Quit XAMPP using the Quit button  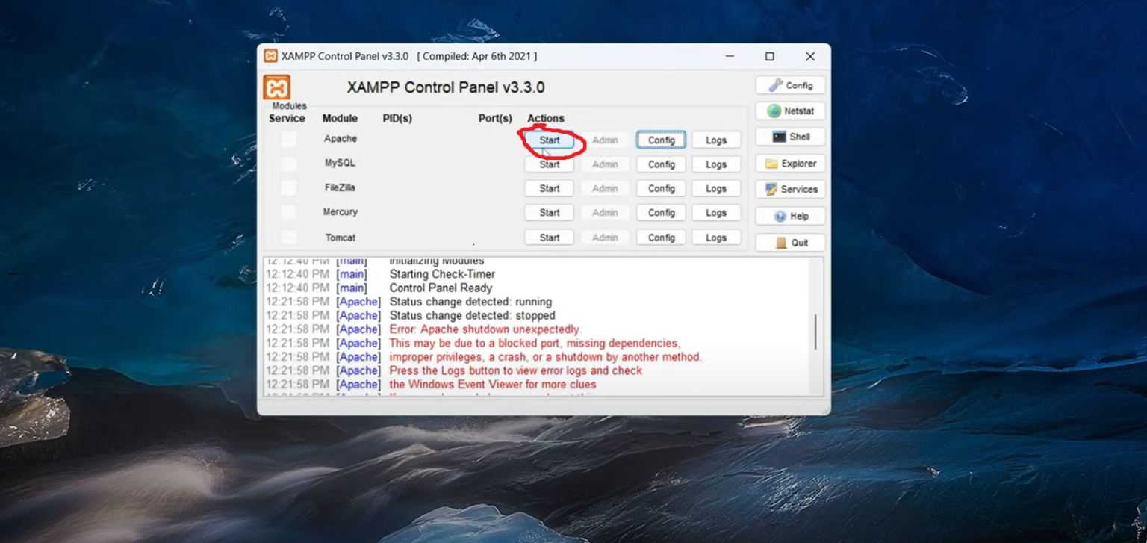click(790, 243)
